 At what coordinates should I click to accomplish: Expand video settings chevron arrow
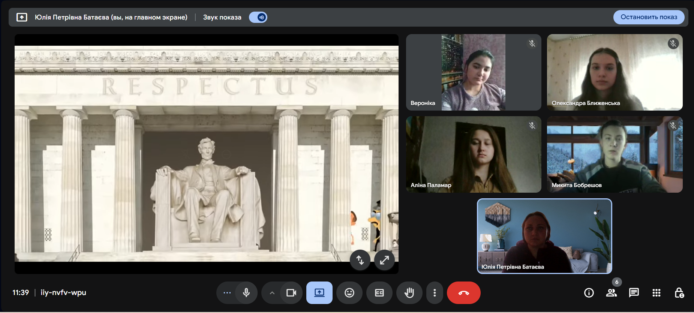tap(272, 293)
